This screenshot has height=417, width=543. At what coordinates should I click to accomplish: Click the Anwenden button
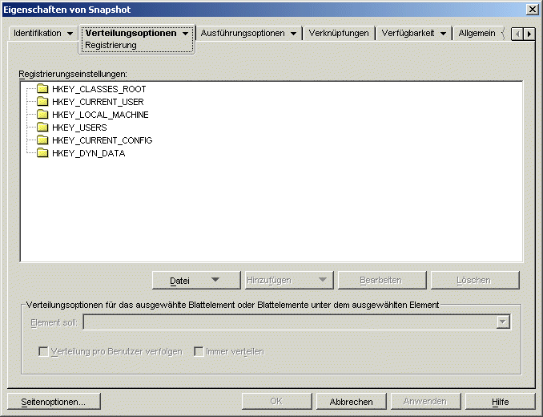click(425, 402)
